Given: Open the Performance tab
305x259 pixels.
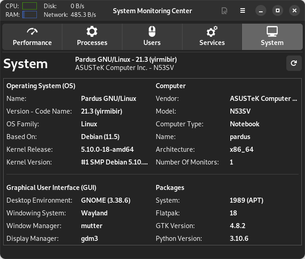Looking at the screenshot, I should click(32, 37).
